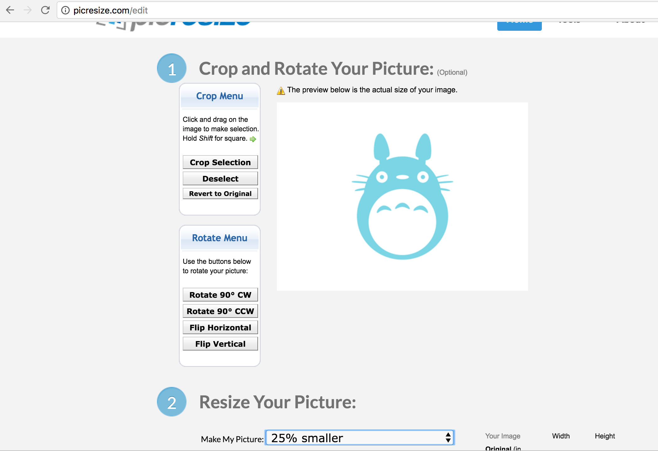
Task: Click the Crop Menu header
Action: pos(219,96)
